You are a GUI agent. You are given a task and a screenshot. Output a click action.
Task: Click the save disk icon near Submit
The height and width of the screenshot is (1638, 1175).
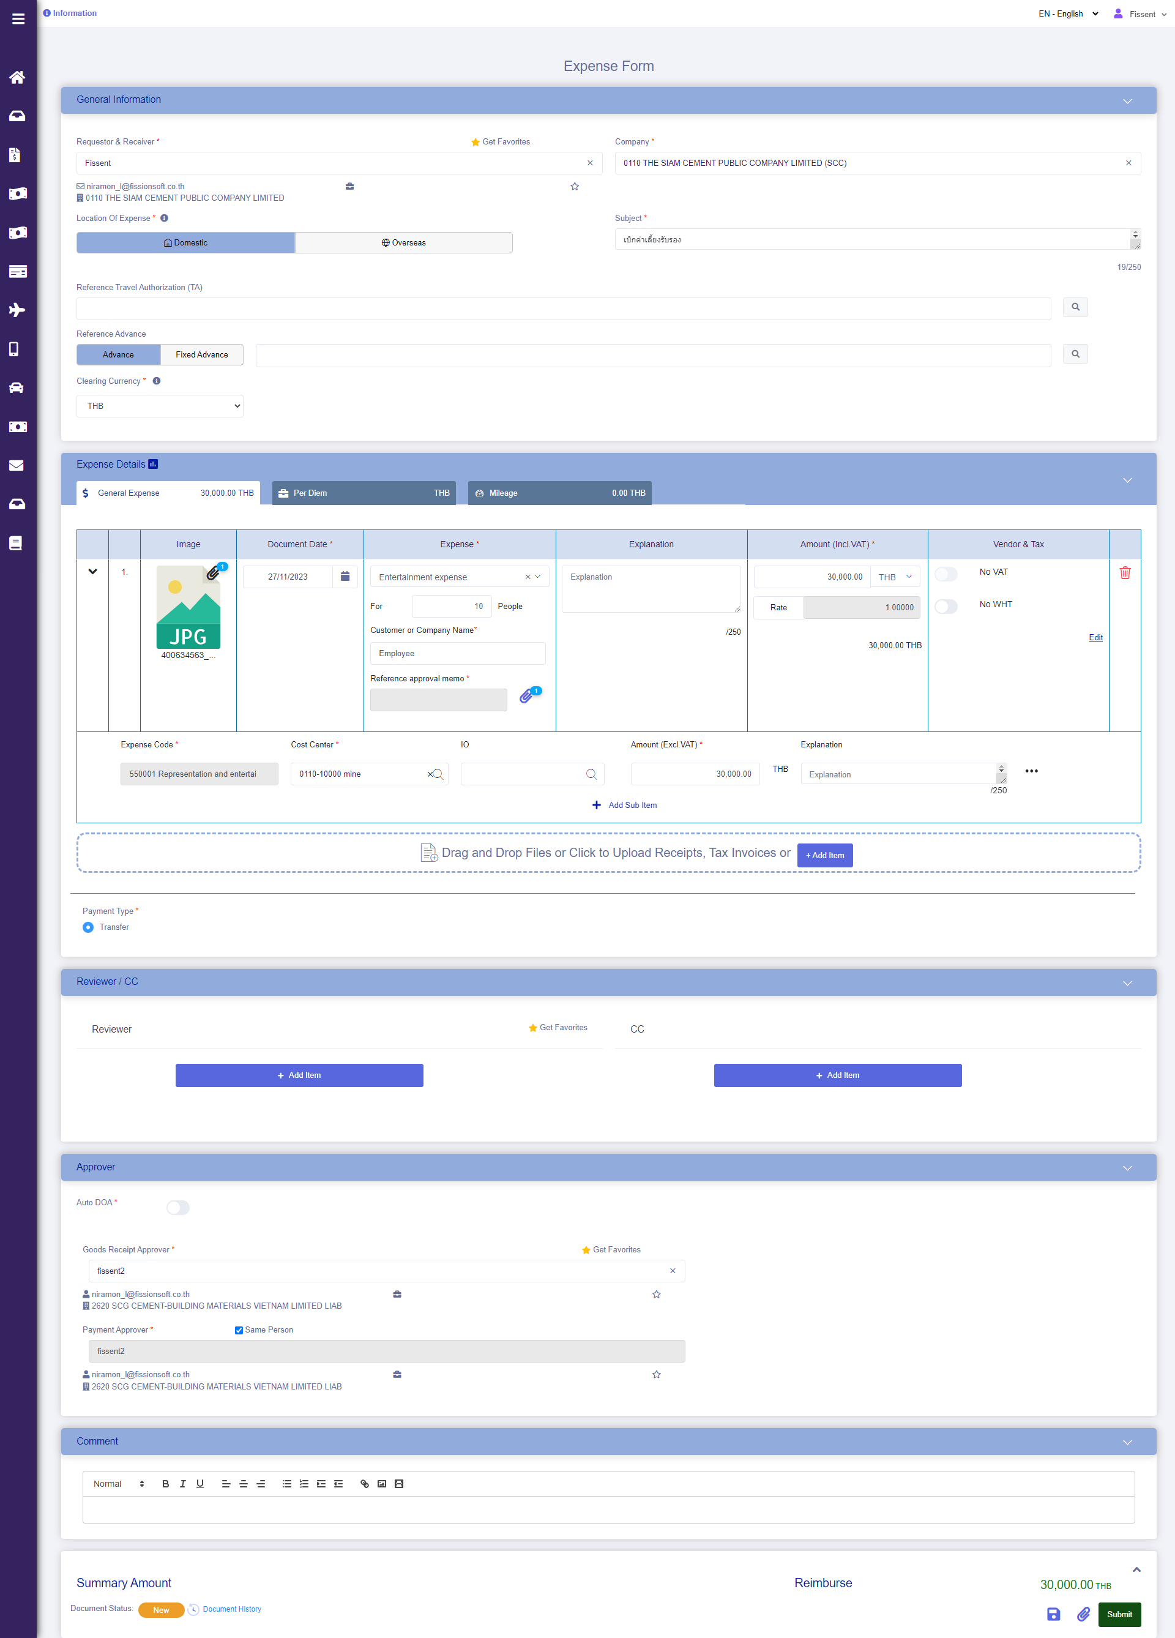point(1053,1614)
